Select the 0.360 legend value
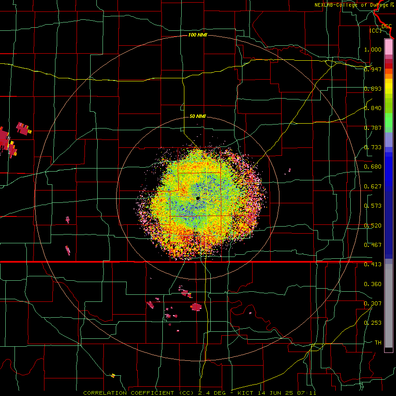 (x=373, y=284)
